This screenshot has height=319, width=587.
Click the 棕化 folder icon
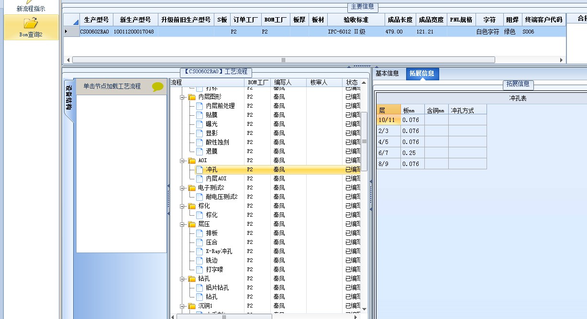coord(192,206)
